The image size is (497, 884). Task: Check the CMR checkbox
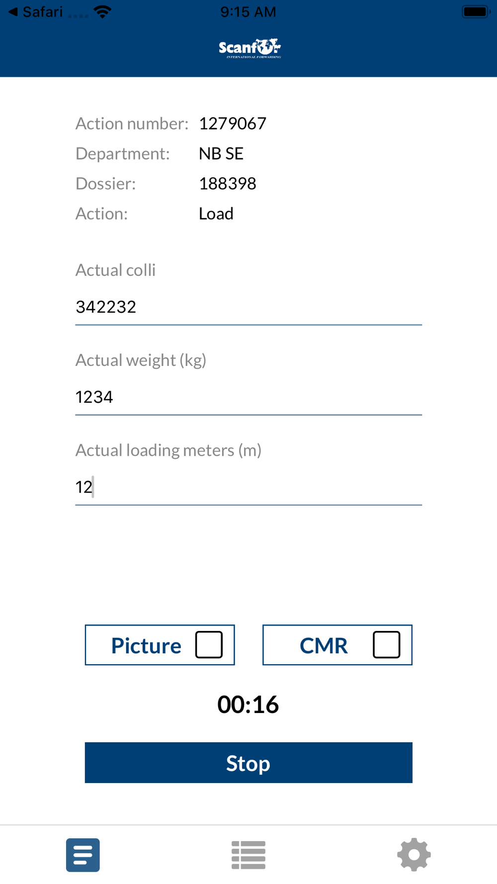[386, 645]
